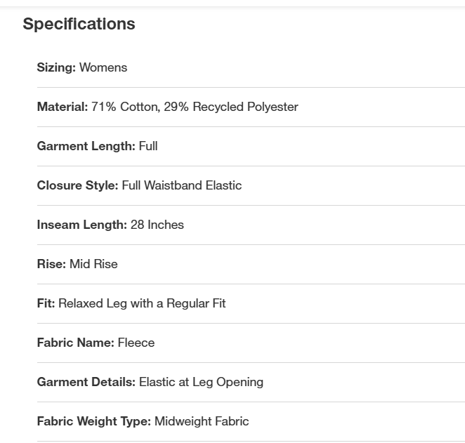Image resolution: width=465 pixels, height=443 pixels.
Task: Click the Specifications heading
Action: tap(79, 24)
